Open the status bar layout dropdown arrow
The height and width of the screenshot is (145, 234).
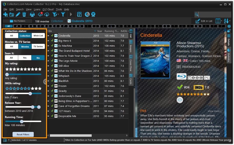pyautogui.click(x=9, y=140)
